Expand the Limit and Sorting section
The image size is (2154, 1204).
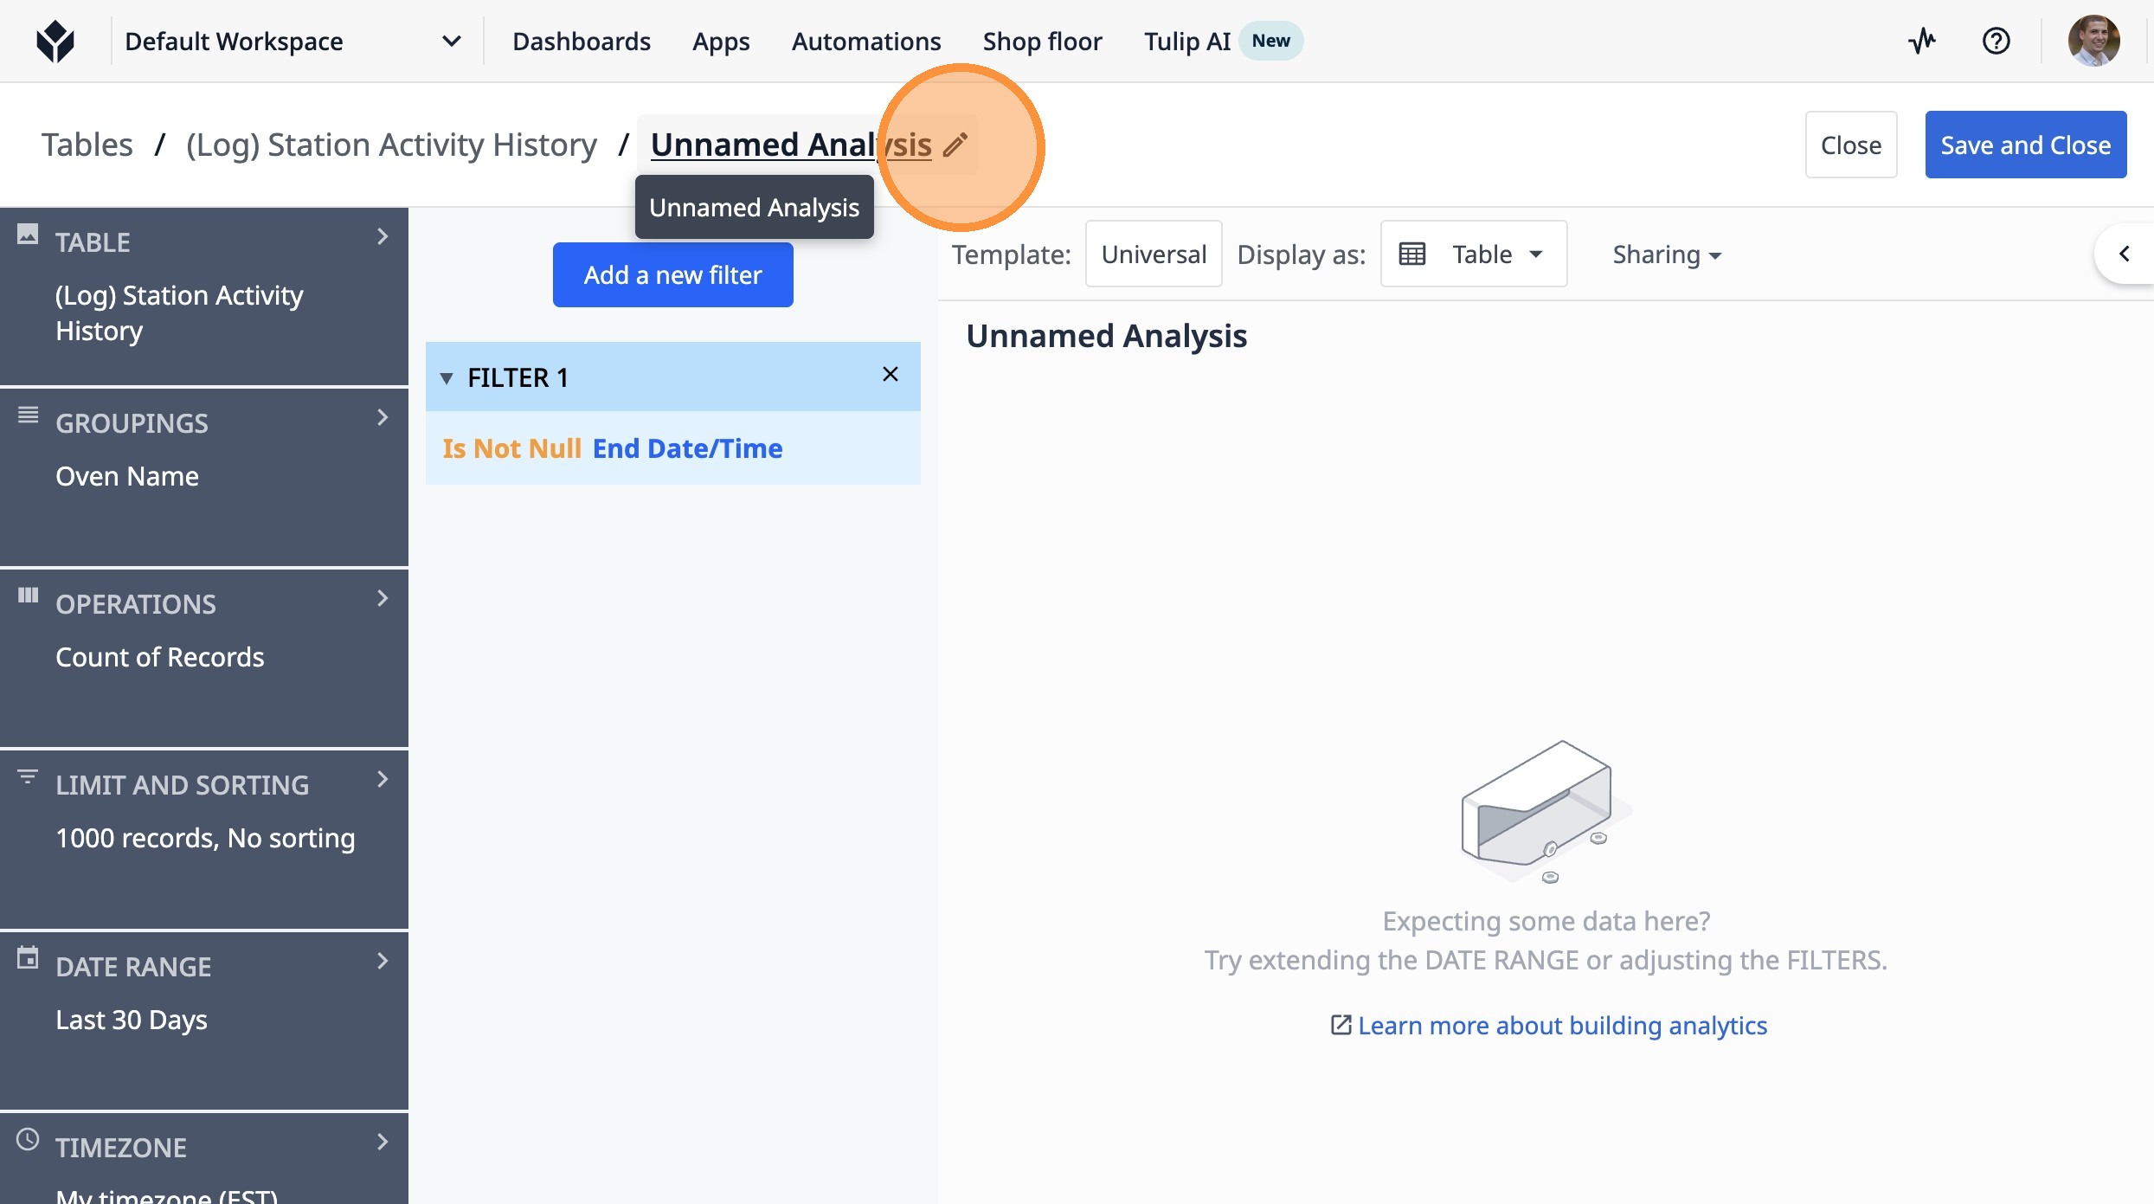[x=382, y=780]
